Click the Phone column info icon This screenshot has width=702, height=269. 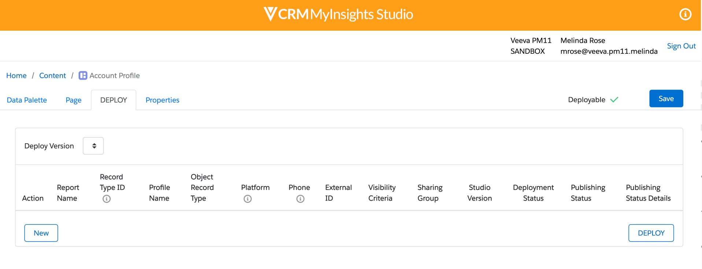[x=300, y=199]
